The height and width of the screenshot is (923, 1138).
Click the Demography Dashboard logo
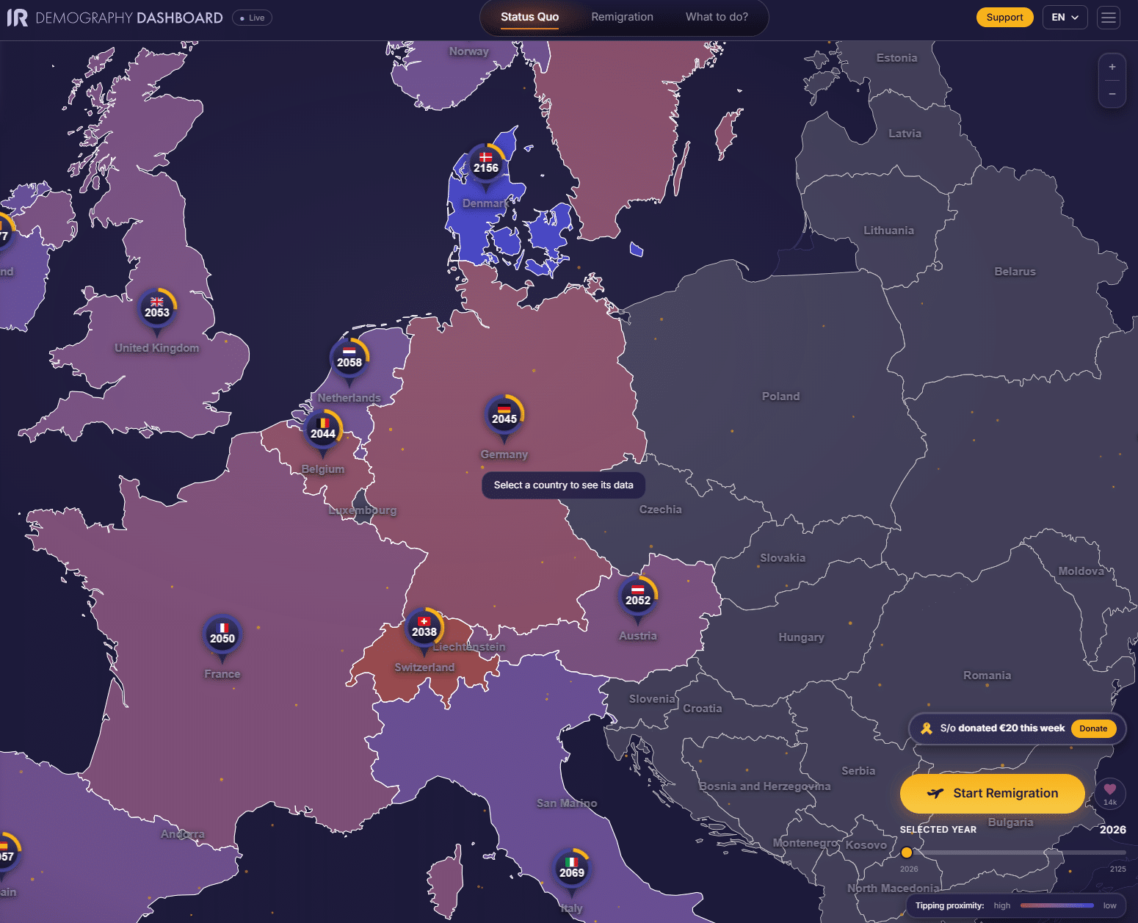(115, 18)
